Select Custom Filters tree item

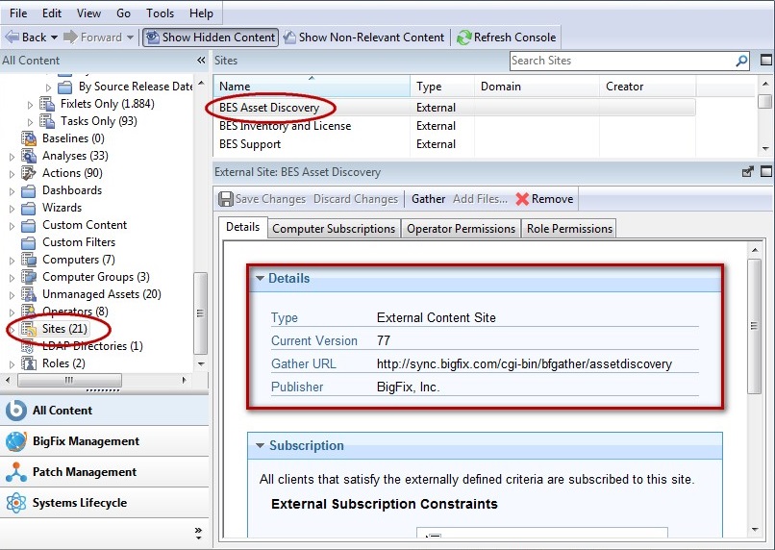(x=79, y=242)
